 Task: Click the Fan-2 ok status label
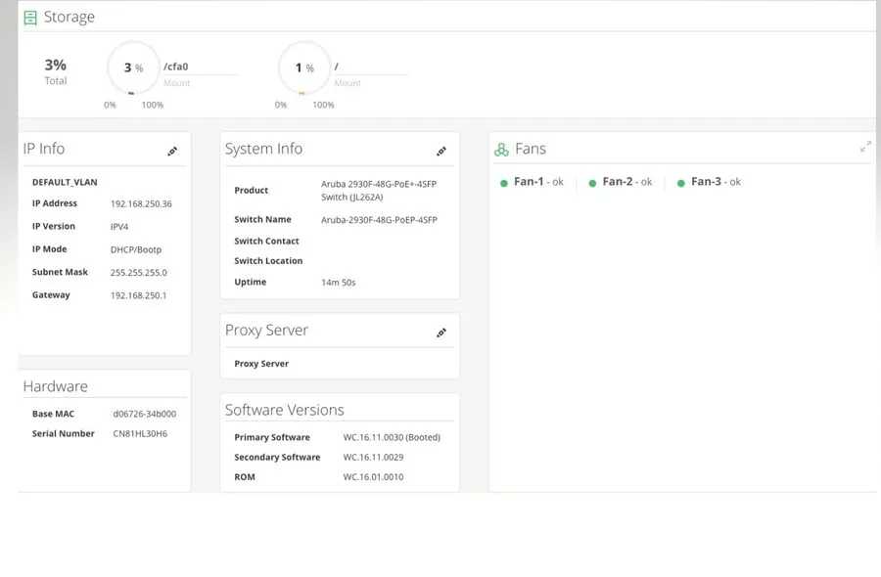(627, 182)
